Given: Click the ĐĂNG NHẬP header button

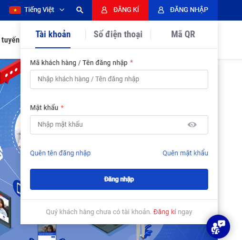Looking at the screenshot, I should coord(183,10).
